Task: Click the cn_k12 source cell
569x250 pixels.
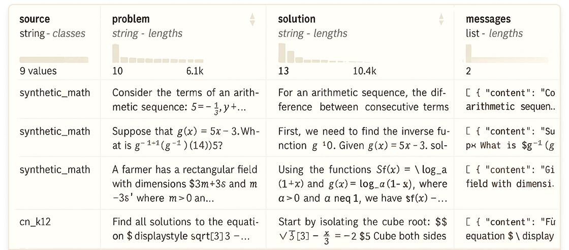Action: (36, 222)
